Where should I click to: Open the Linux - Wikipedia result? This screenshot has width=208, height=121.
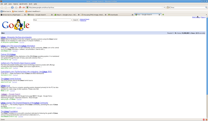point(16,37)
